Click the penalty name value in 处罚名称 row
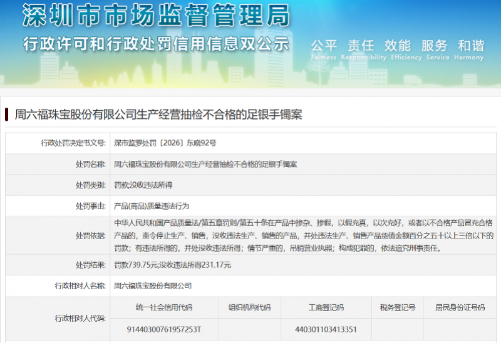The height and width of the screenshot is (343, 501). [x=205, y=164]
